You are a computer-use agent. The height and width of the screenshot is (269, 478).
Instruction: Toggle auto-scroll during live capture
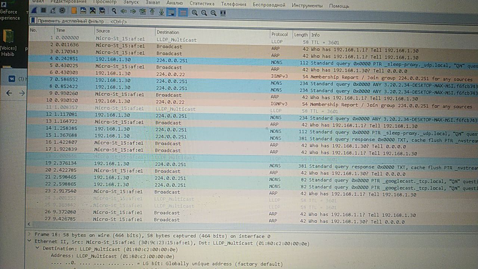click(x=171, y=12)
